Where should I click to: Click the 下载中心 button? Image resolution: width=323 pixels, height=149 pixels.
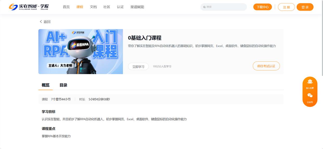(263, 7)
